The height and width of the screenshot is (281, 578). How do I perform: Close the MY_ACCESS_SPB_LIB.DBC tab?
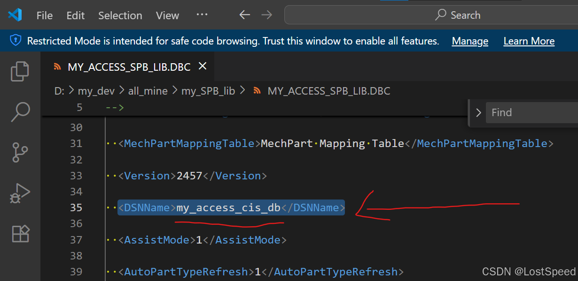tap(203, 67)
